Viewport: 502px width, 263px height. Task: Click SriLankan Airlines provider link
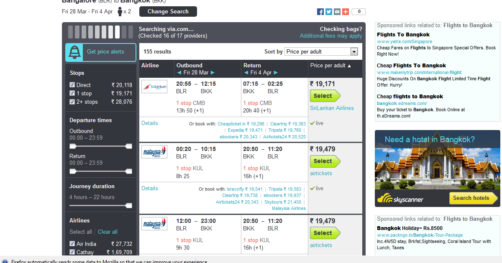332,108
